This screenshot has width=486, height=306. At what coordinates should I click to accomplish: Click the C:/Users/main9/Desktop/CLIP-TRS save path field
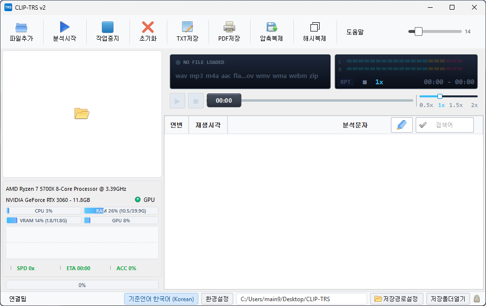(x=302, y=299)
